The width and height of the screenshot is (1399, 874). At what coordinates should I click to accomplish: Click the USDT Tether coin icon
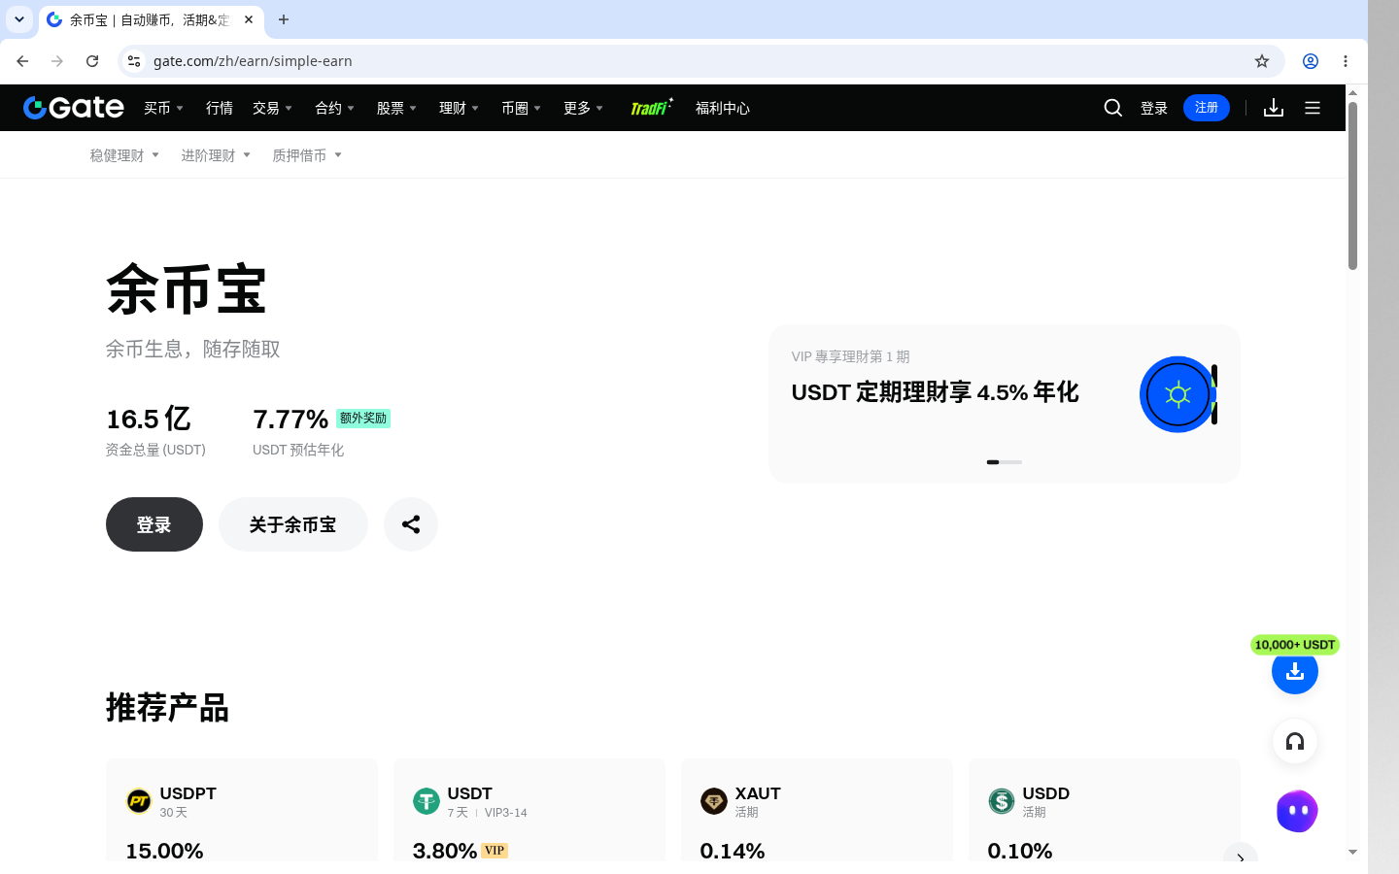427,801
